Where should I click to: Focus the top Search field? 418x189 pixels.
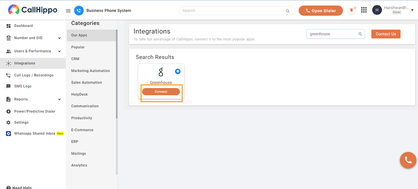click(x=237, y=11)
